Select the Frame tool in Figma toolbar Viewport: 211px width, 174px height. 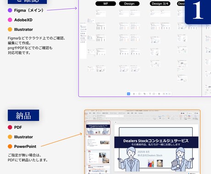133,94
